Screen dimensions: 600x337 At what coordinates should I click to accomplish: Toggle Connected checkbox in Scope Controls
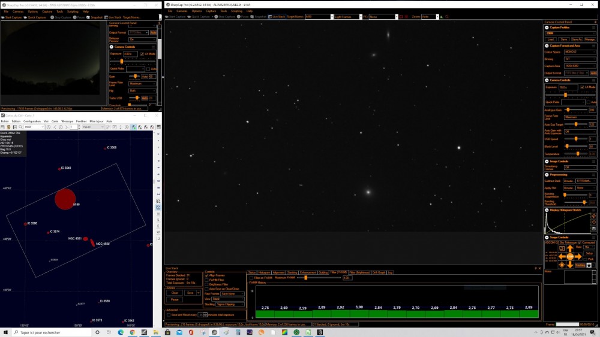pyautogui.click(x=580, y=243)
